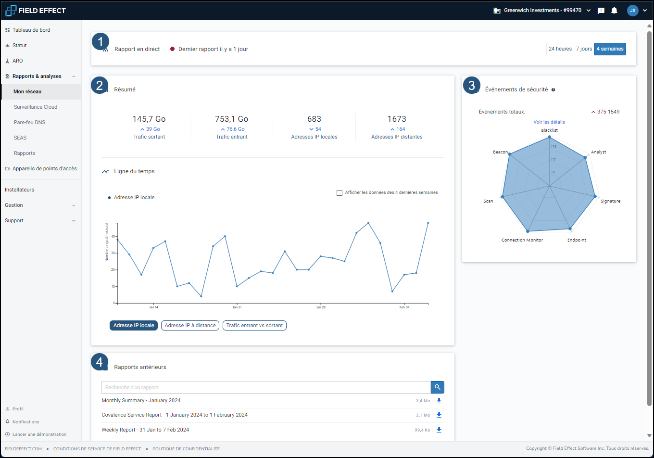Open Pare-feu DNS in the sidebar
This screenshot has width=654, height=458.
click(29, 122)
